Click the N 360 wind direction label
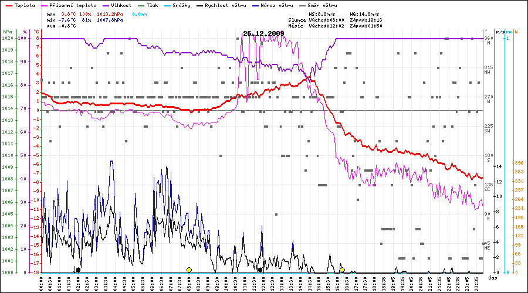528x293 pixels. click(x=488, y=40)
